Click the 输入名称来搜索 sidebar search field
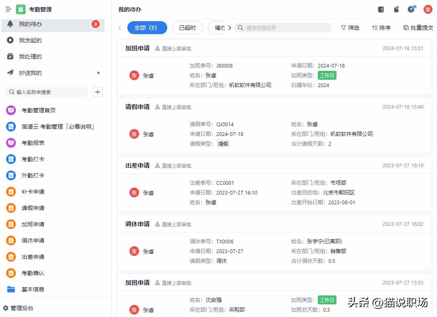 (x=47, y=92)
